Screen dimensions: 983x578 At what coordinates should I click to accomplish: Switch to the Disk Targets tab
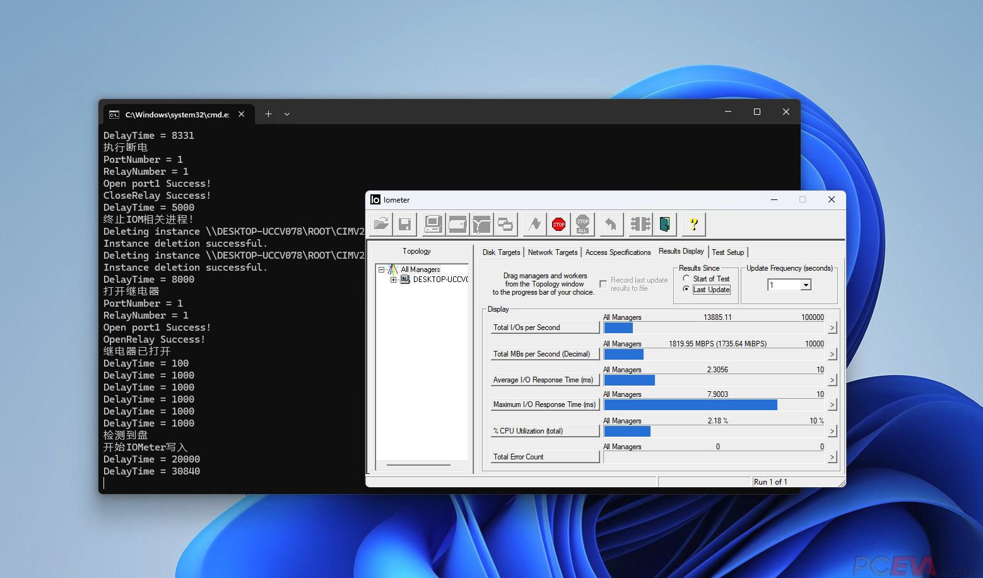point(501,252)
